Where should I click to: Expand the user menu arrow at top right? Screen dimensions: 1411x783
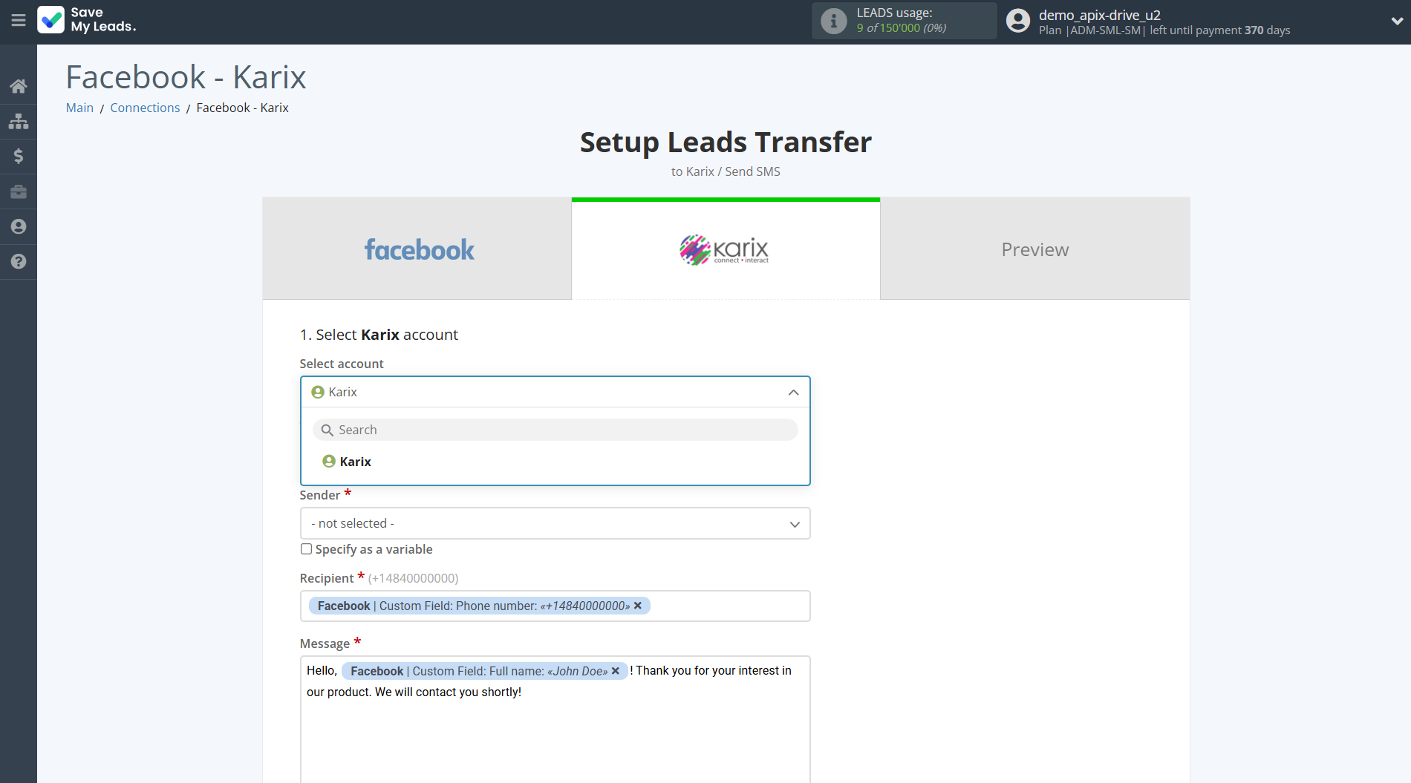[x=1395, y=22]
